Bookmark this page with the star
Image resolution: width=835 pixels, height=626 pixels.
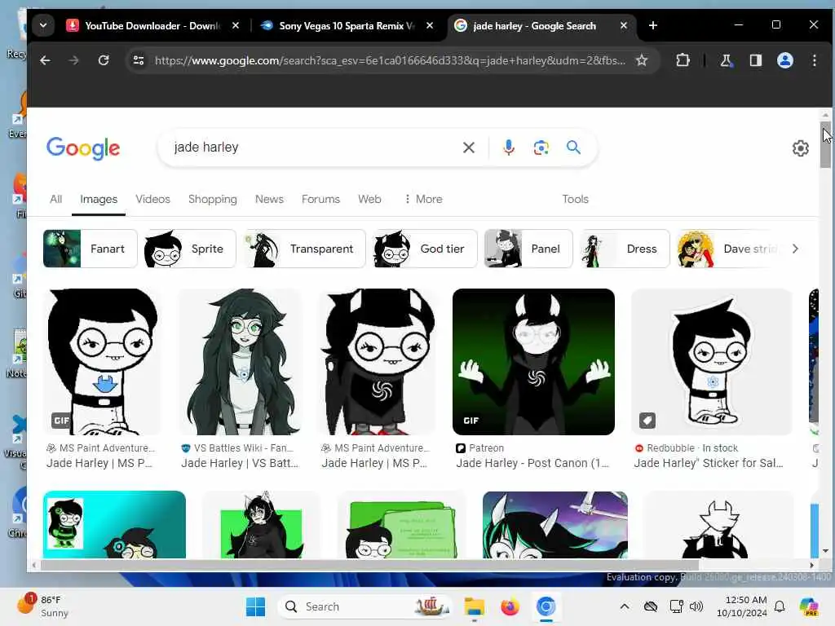click(x=642, y=60)
